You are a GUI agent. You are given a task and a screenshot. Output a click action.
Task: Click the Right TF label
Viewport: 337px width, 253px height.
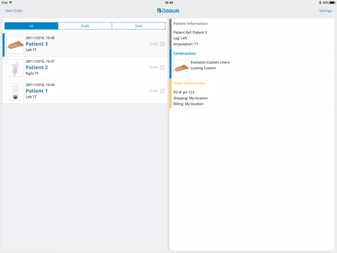32,73
